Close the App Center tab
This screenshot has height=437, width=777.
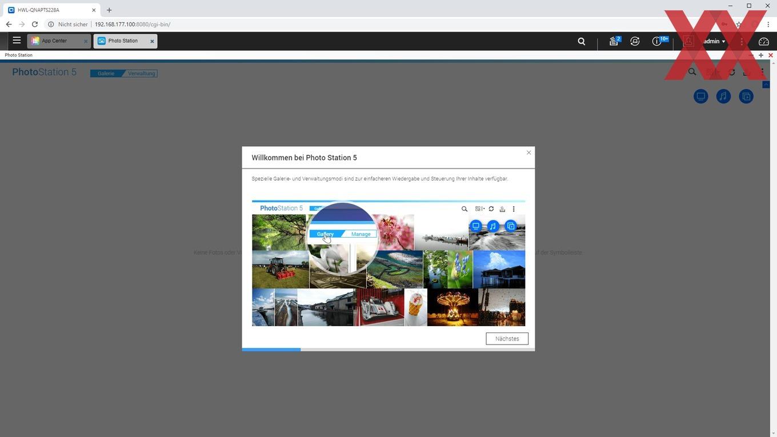86,41
